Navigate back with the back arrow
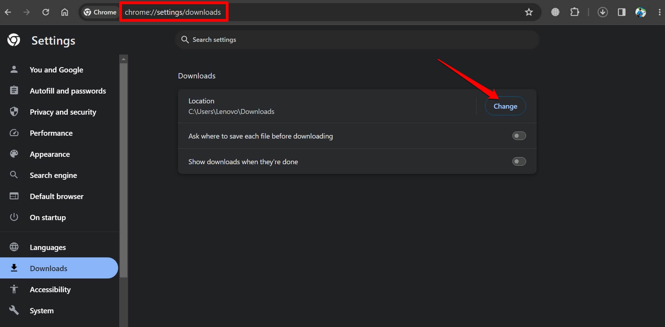The width and height of the screenshot is (665, 327). point(8,12)
